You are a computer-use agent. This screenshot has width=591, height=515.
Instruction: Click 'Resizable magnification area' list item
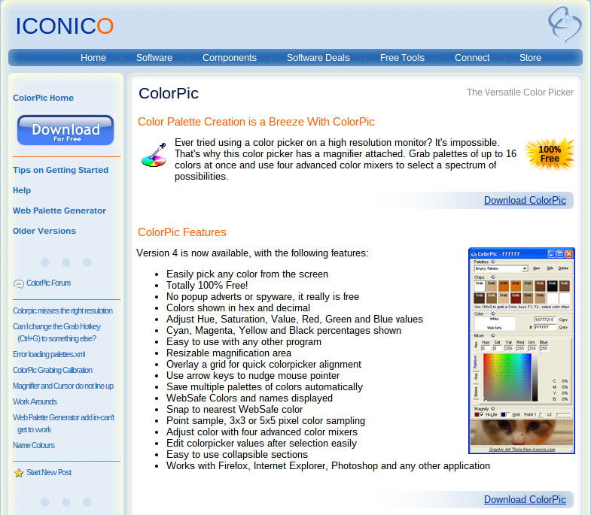pos(229,353)
